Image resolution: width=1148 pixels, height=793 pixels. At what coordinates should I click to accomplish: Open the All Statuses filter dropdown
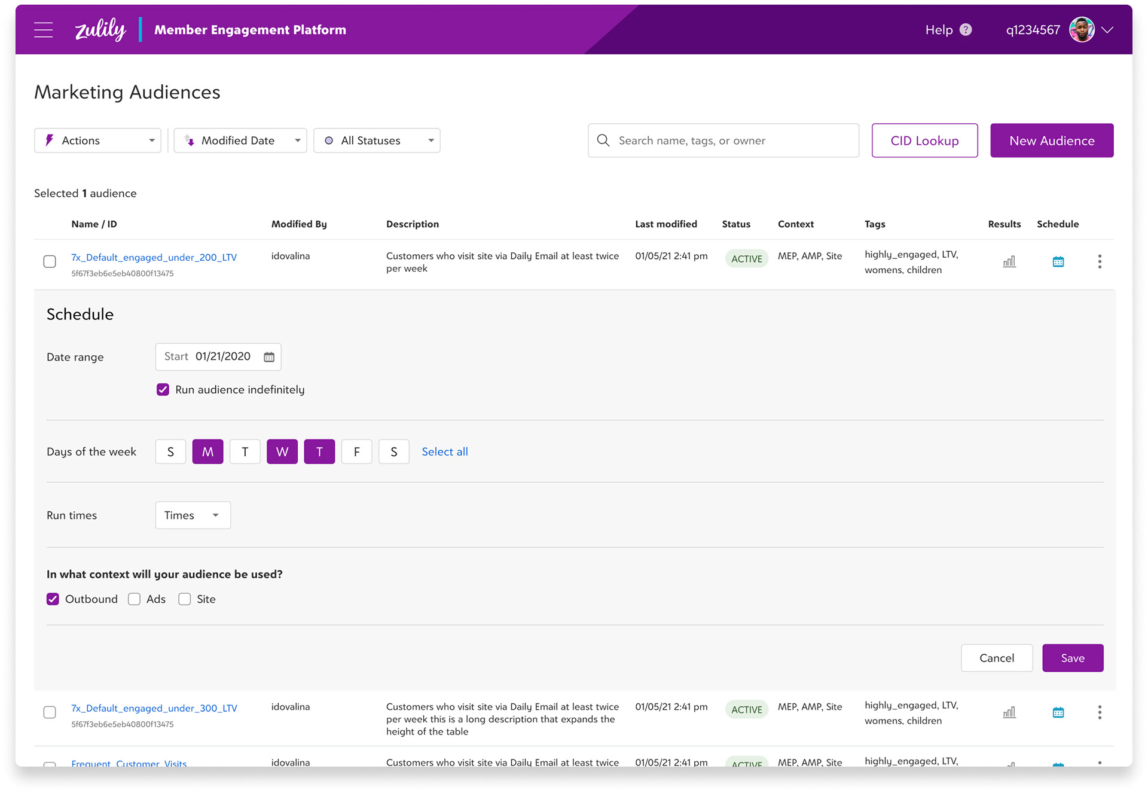[x=377, y=141]
